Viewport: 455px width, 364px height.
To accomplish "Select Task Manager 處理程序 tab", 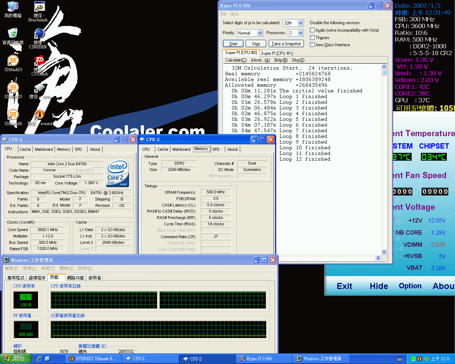I will (x=37, y=278).
